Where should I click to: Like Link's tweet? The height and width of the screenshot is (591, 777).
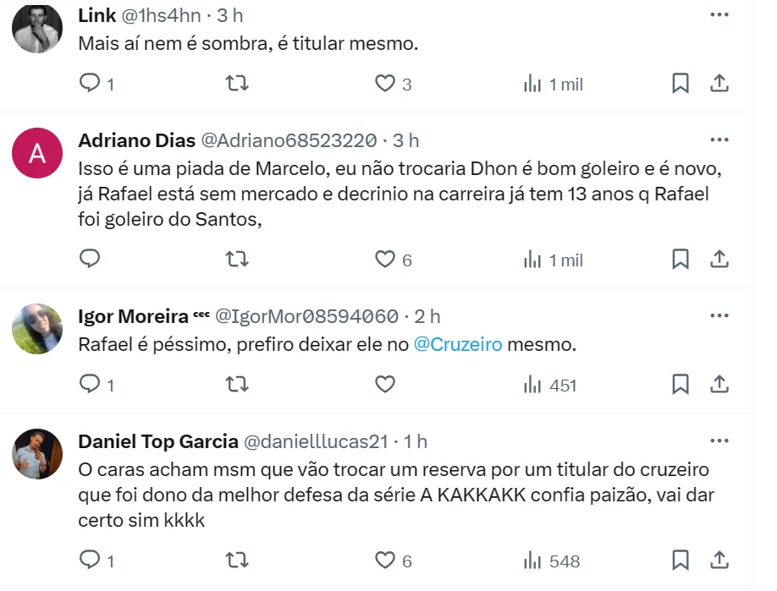click(386, 83)
